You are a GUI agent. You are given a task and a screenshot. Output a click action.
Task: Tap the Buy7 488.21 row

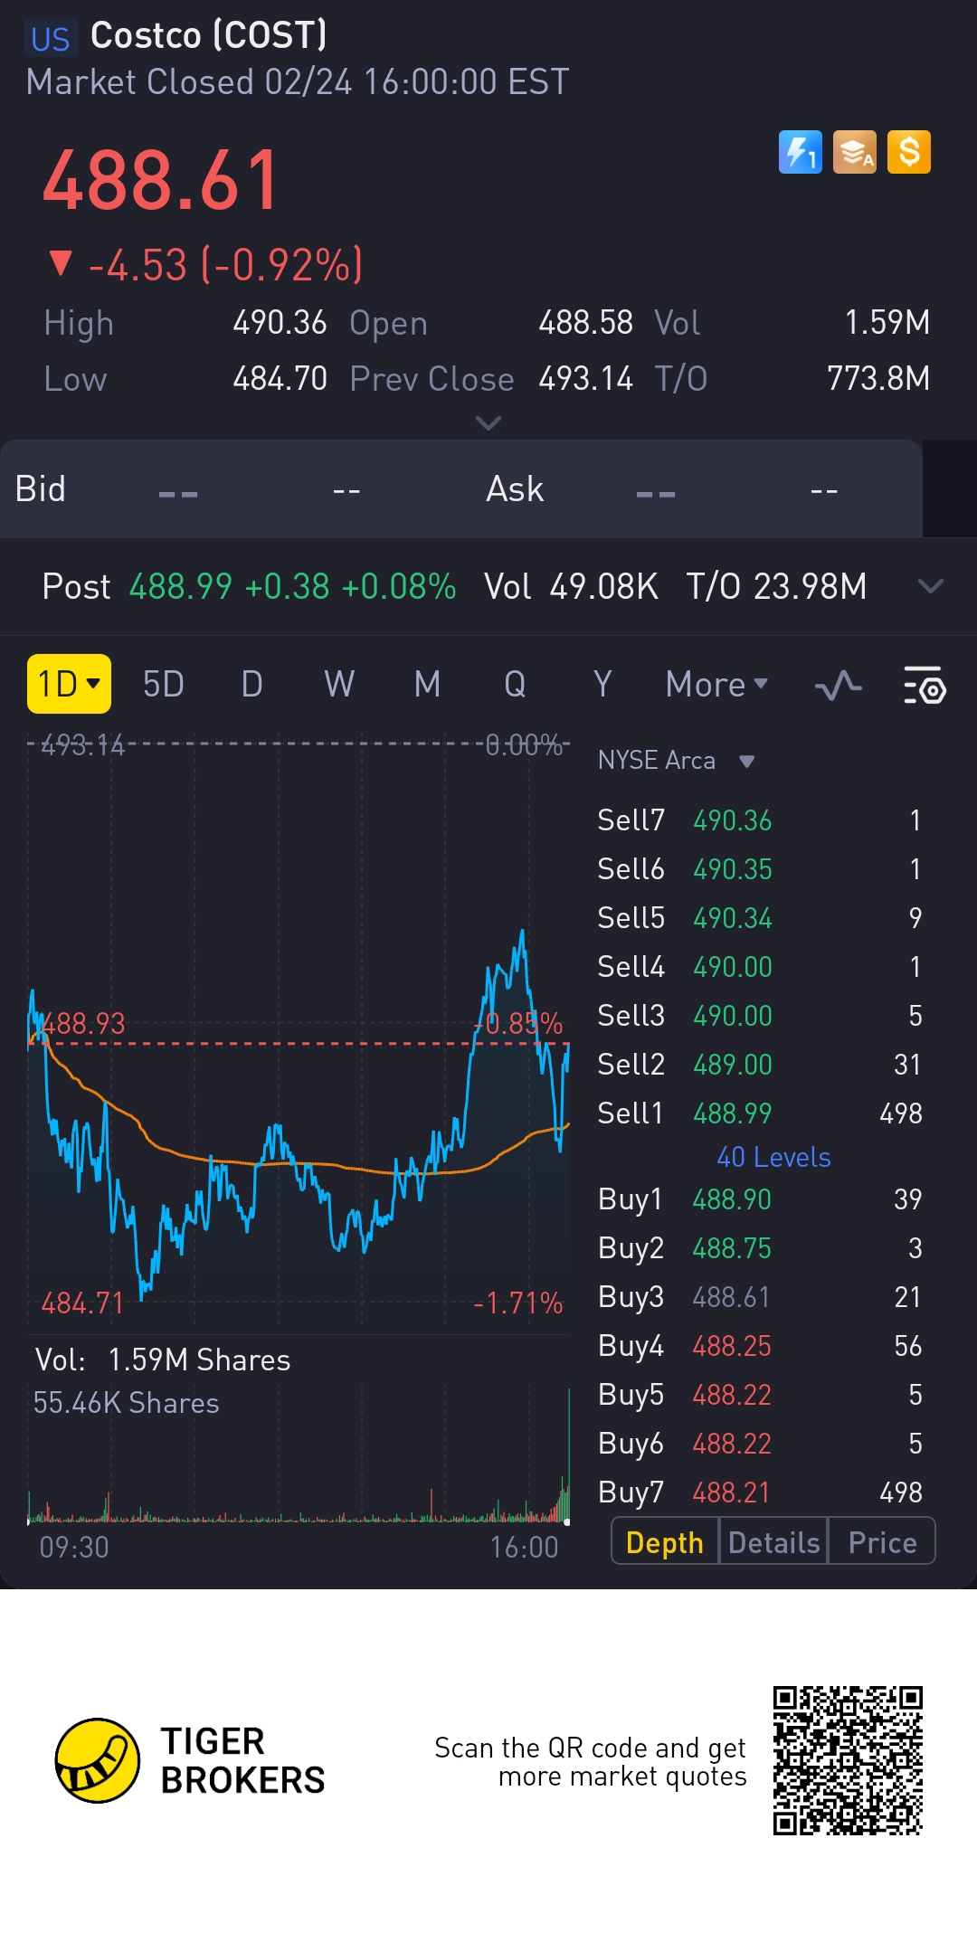tap(760, 1492)
